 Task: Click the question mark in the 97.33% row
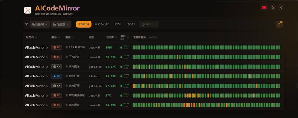tap(67, 86)
